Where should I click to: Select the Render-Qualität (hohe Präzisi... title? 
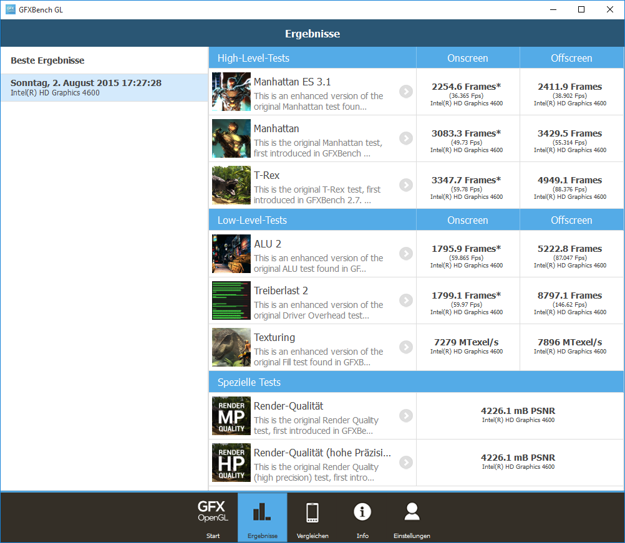tap(322, 453)
